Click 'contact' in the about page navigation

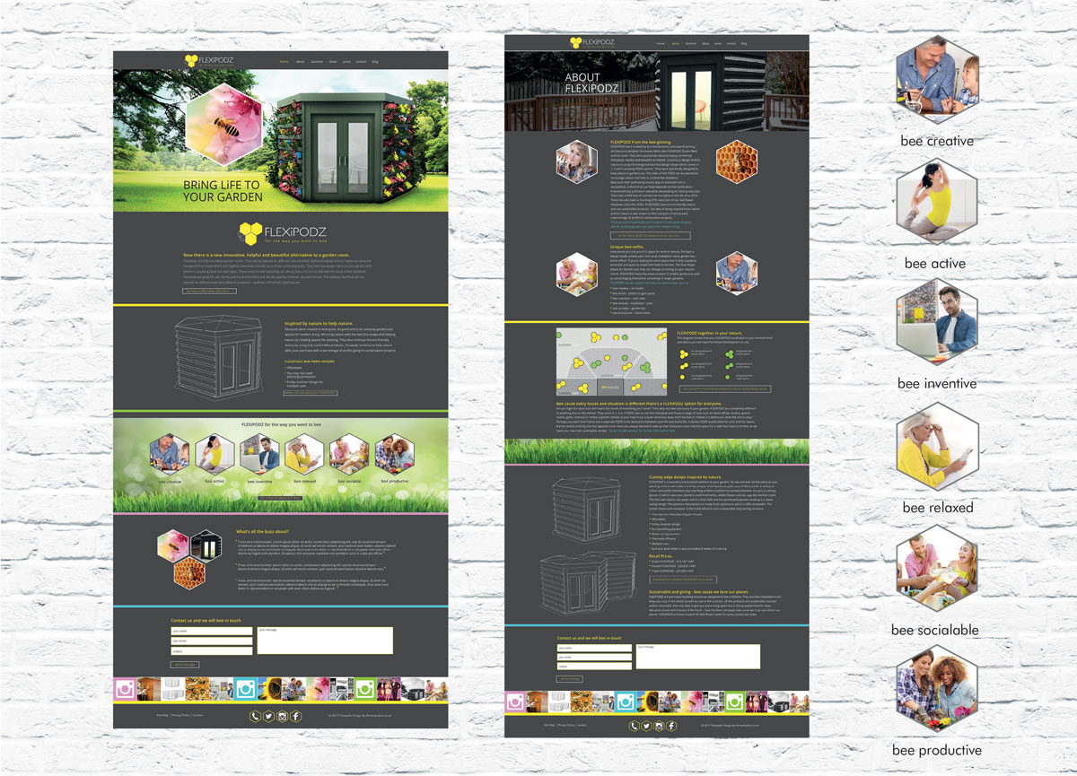point(731,44)
